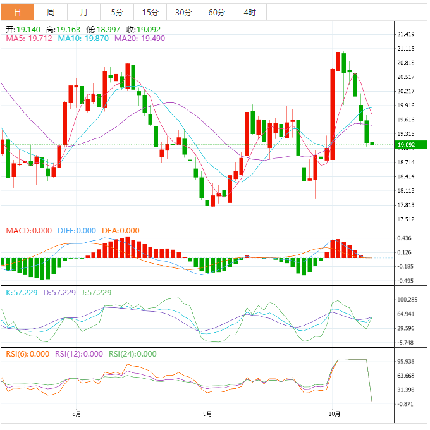
Task: Click the RSI(6):0.000 indicator label
Action: pos(28,354)
